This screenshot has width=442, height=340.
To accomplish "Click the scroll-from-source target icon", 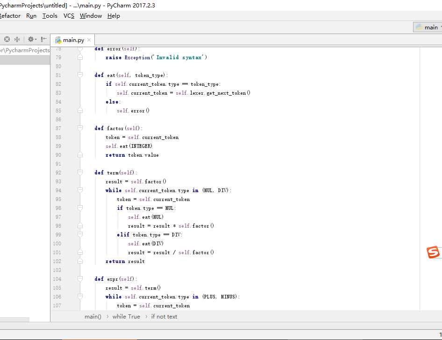I will 7,39.
